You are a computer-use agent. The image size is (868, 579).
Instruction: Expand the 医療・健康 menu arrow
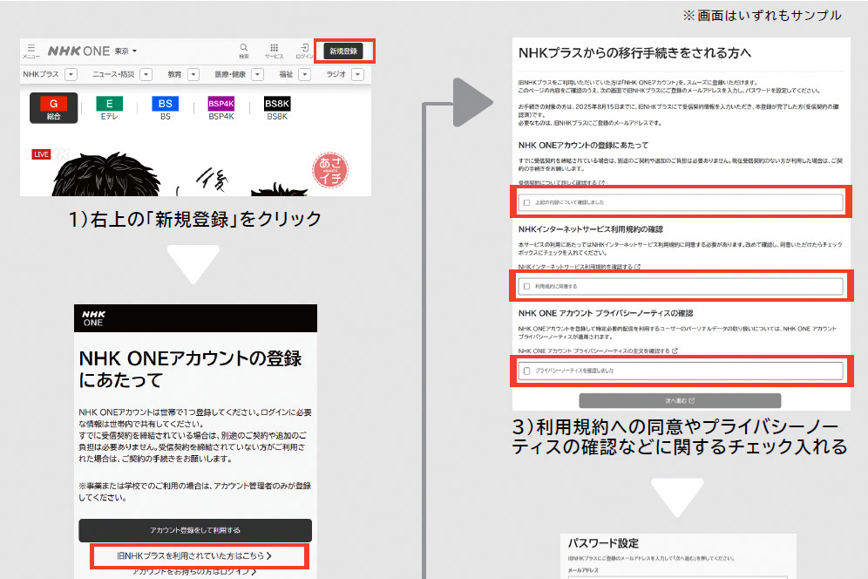258,75
